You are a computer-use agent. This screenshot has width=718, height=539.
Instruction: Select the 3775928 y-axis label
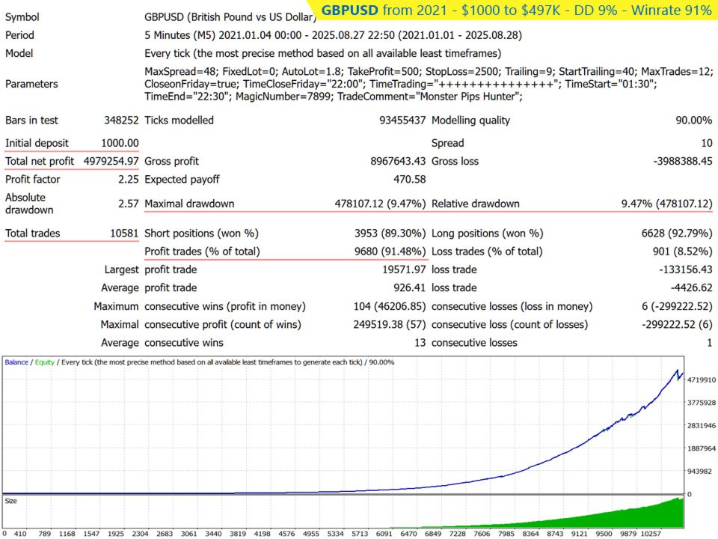(702, 403)
